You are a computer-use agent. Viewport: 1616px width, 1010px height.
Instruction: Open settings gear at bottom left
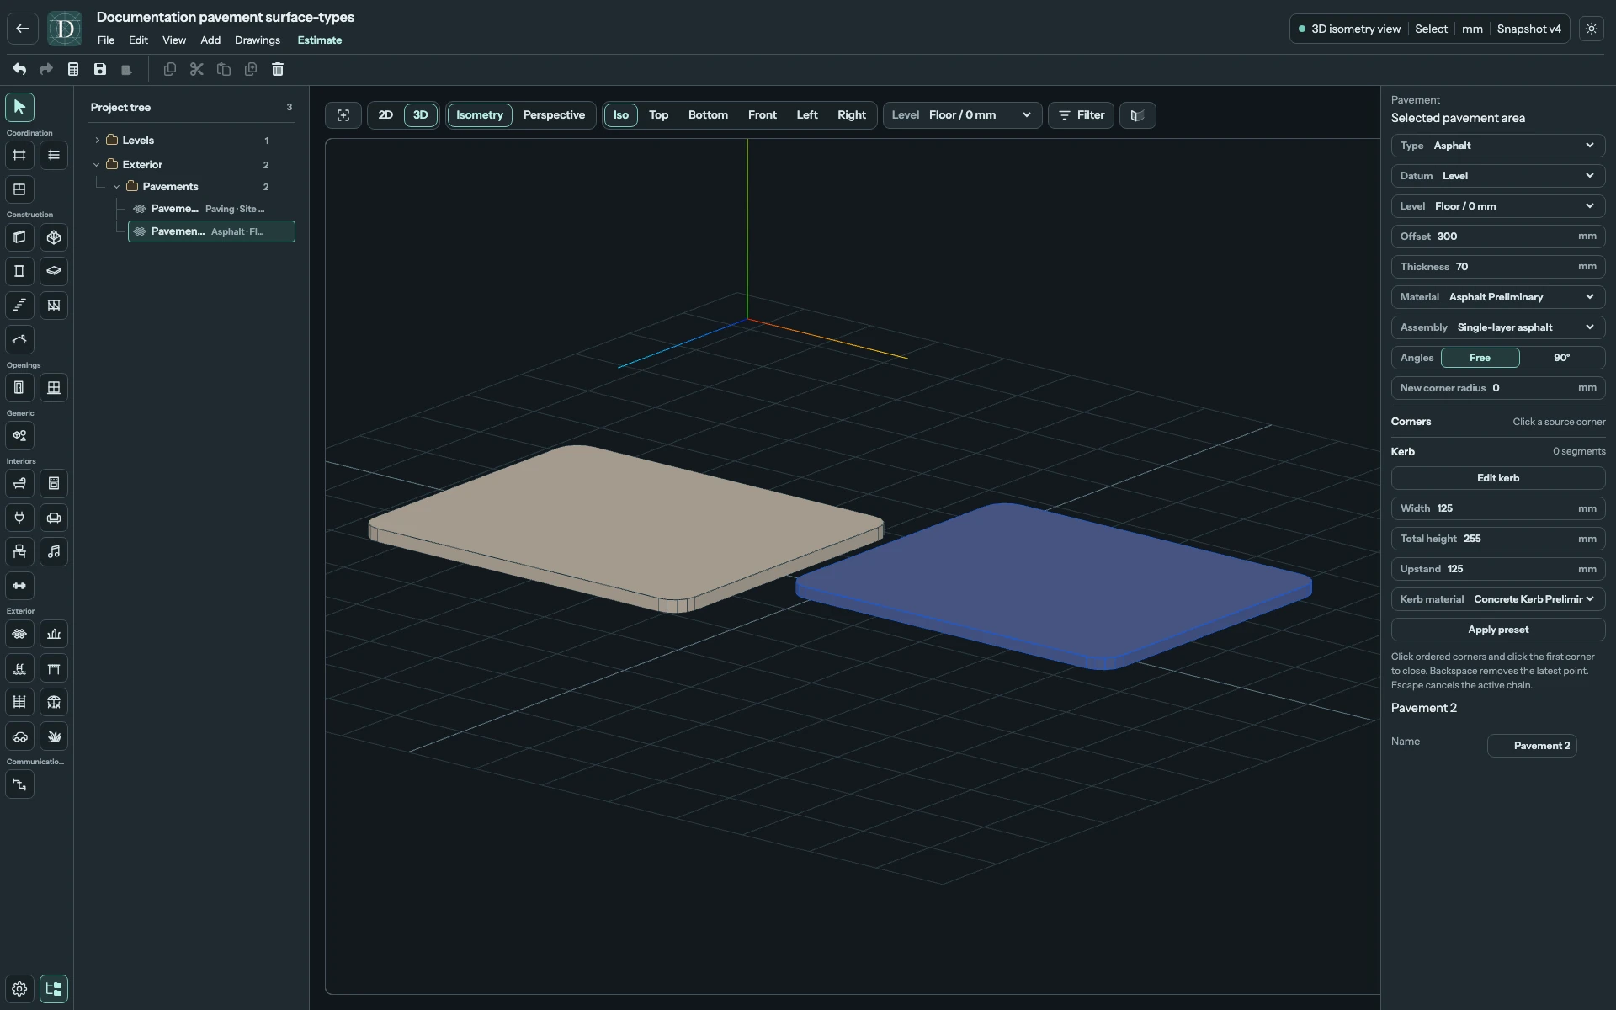click(19, 989)
